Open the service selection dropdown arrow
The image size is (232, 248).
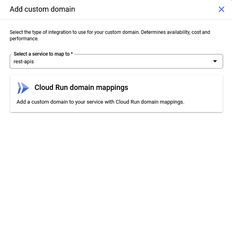pyautogui.click(x=215, y=61)
